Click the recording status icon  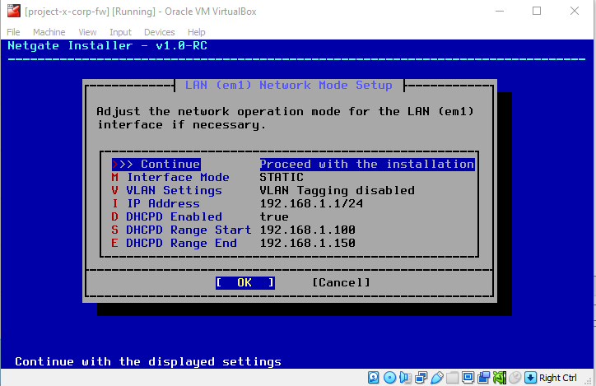483,378
